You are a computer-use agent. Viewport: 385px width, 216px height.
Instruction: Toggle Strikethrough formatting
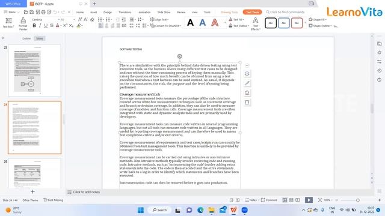52,25
